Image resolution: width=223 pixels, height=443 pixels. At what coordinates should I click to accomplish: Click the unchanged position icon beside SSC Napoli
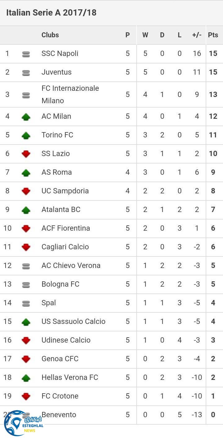tap(26, 54)
